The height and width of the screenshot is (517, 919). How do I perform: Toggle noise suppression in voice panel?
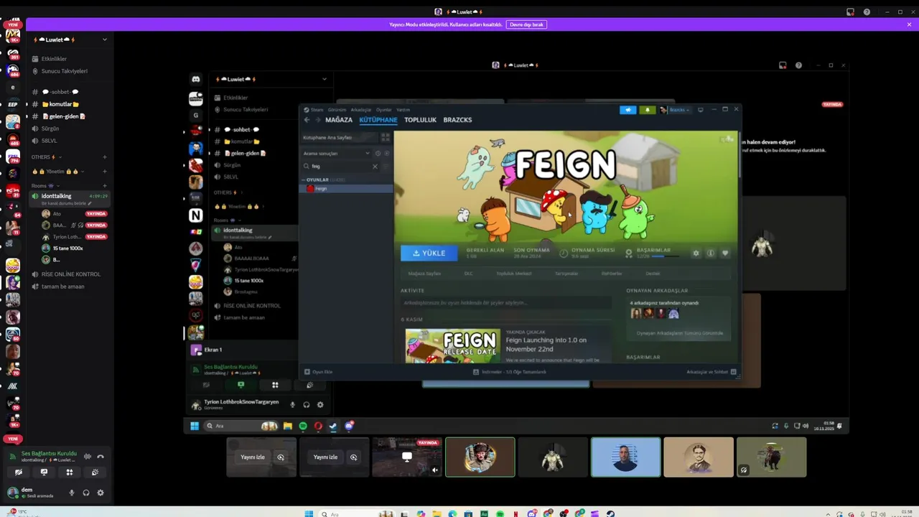point(88,457)
